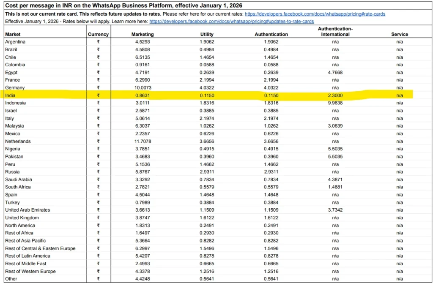Select the Utility column header
Screen dimensions: 433x283
(207, 34)
